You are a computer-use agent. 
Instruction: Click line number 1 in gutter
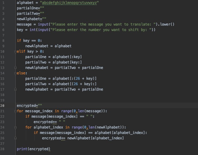[x=2, y=3]
